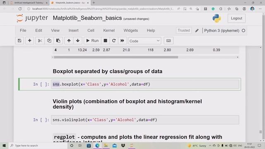Open the Windows Start menu
The image size is (265, 149).
4,145
